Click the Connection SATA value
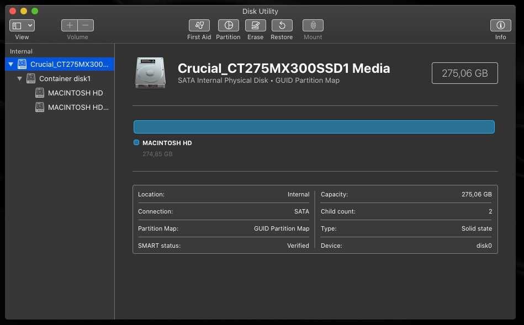 click(x=301, y=211)
